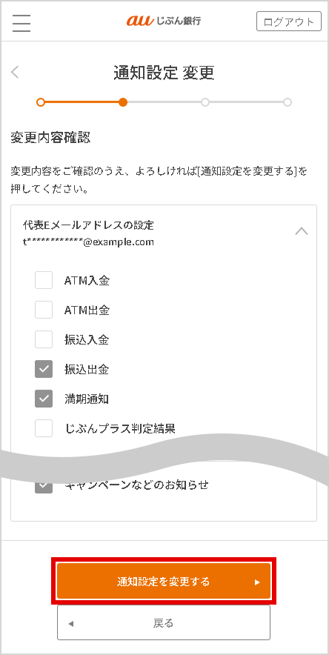Go back with the left chevron icon
Screen dimensions: 329x655
click(x=15, y=73)
